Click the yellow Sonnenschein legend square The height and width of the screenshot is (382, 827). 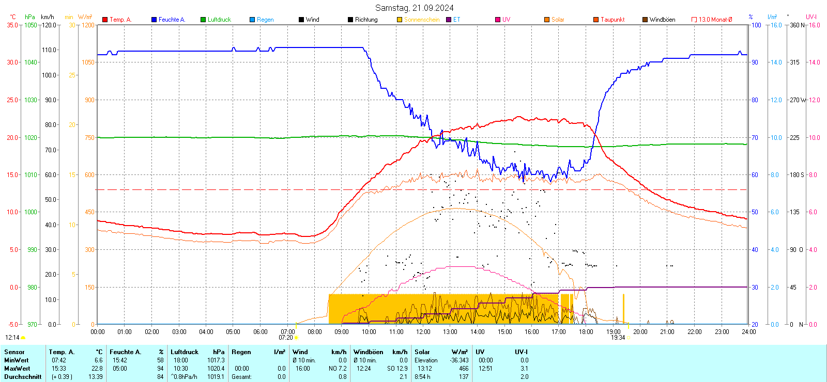click(400, 20)
